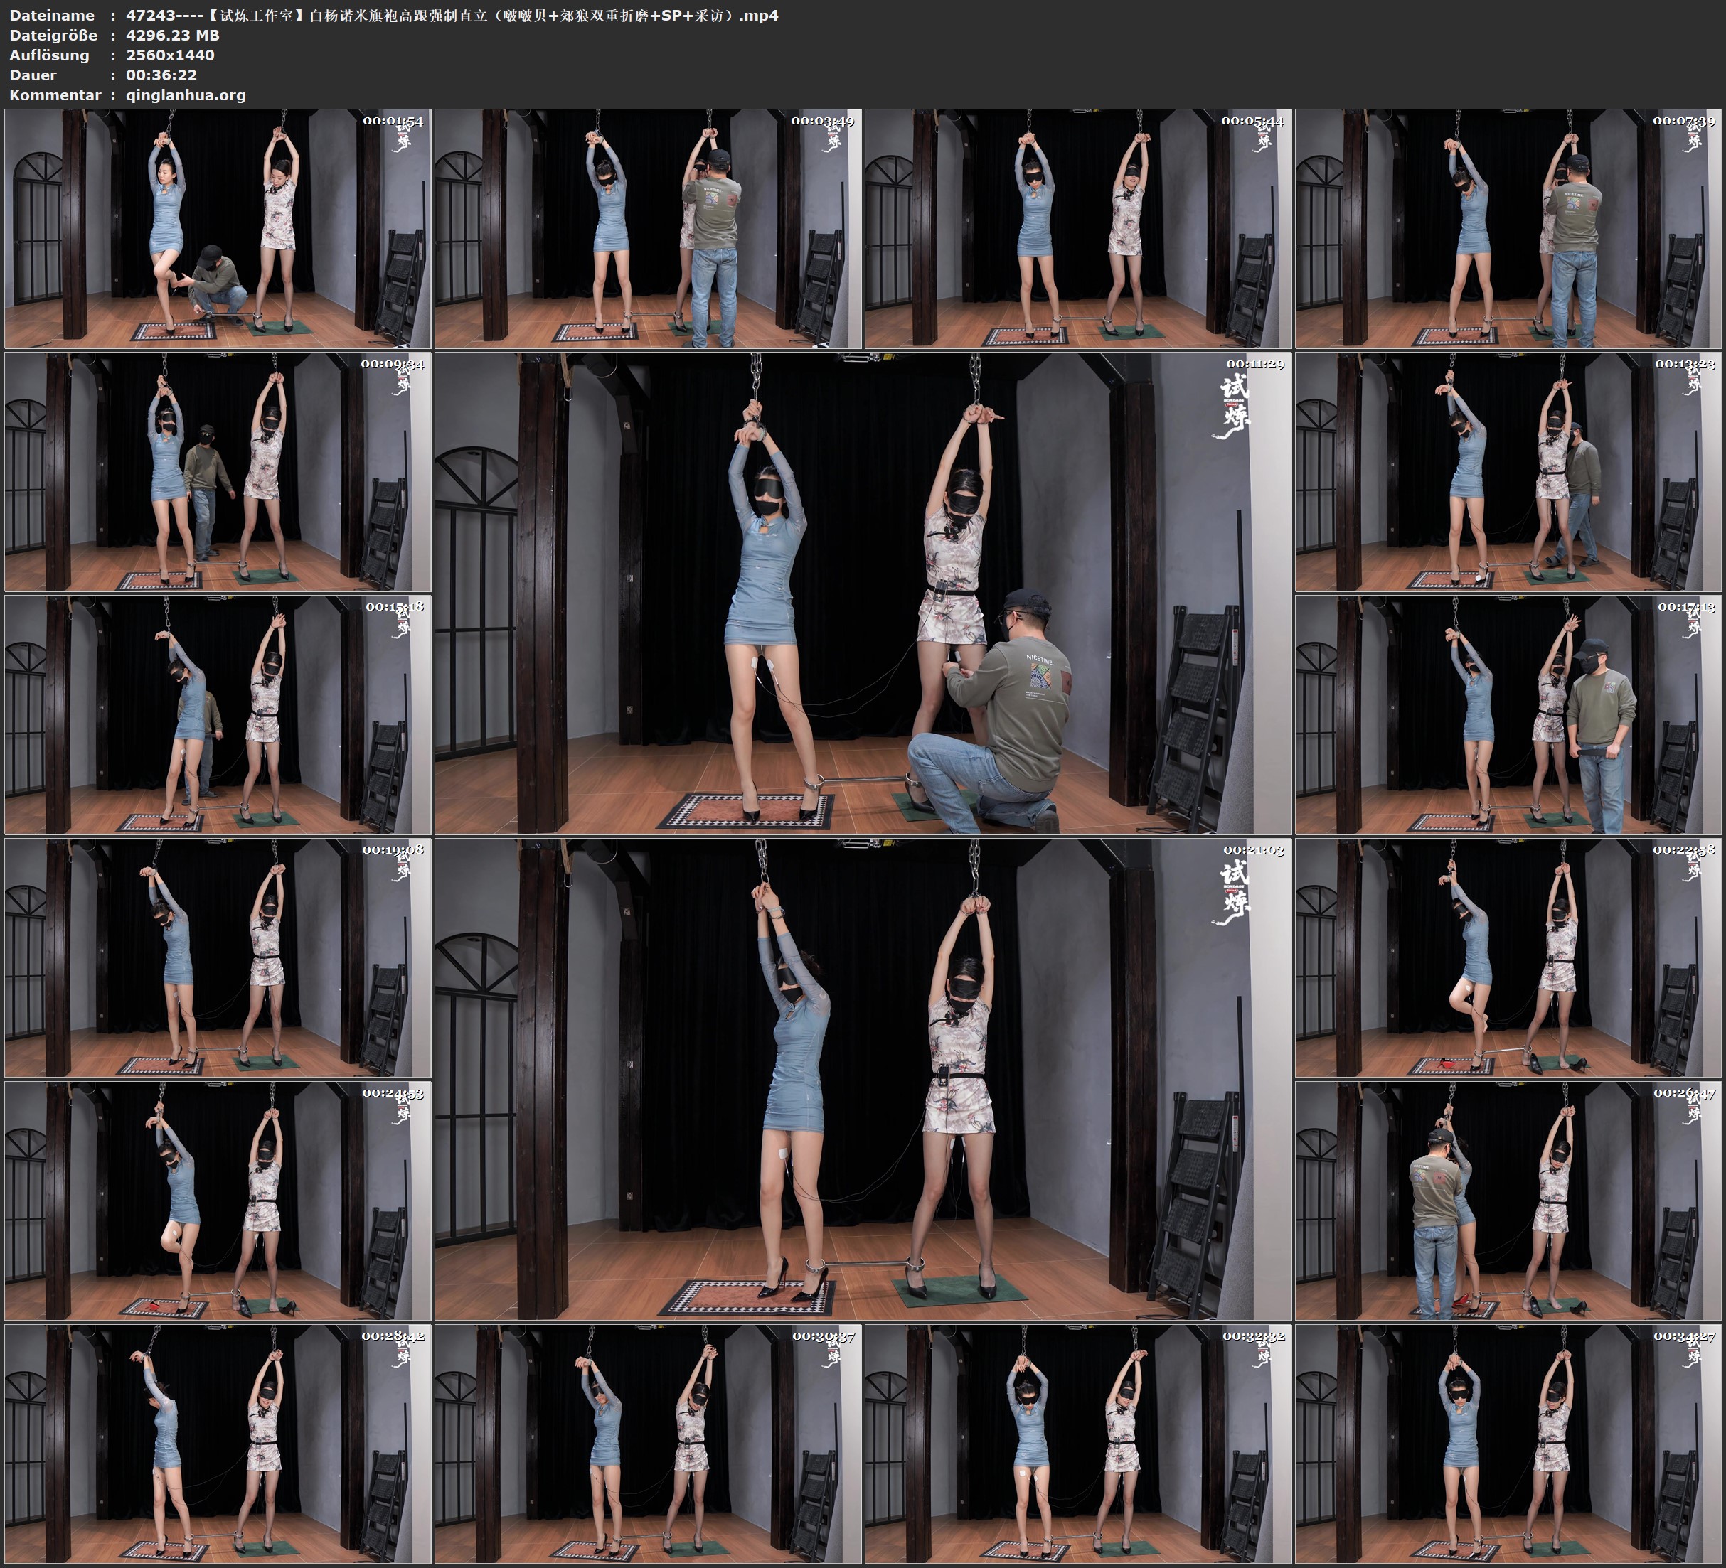Click the 2560x1440 resolution value
This screenshot has height=1568, width=1726.
169,55
